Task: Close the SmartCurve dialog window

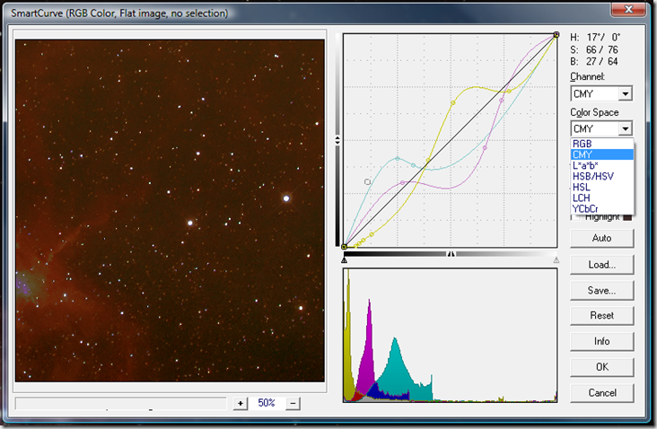Action: pos(628,9)
